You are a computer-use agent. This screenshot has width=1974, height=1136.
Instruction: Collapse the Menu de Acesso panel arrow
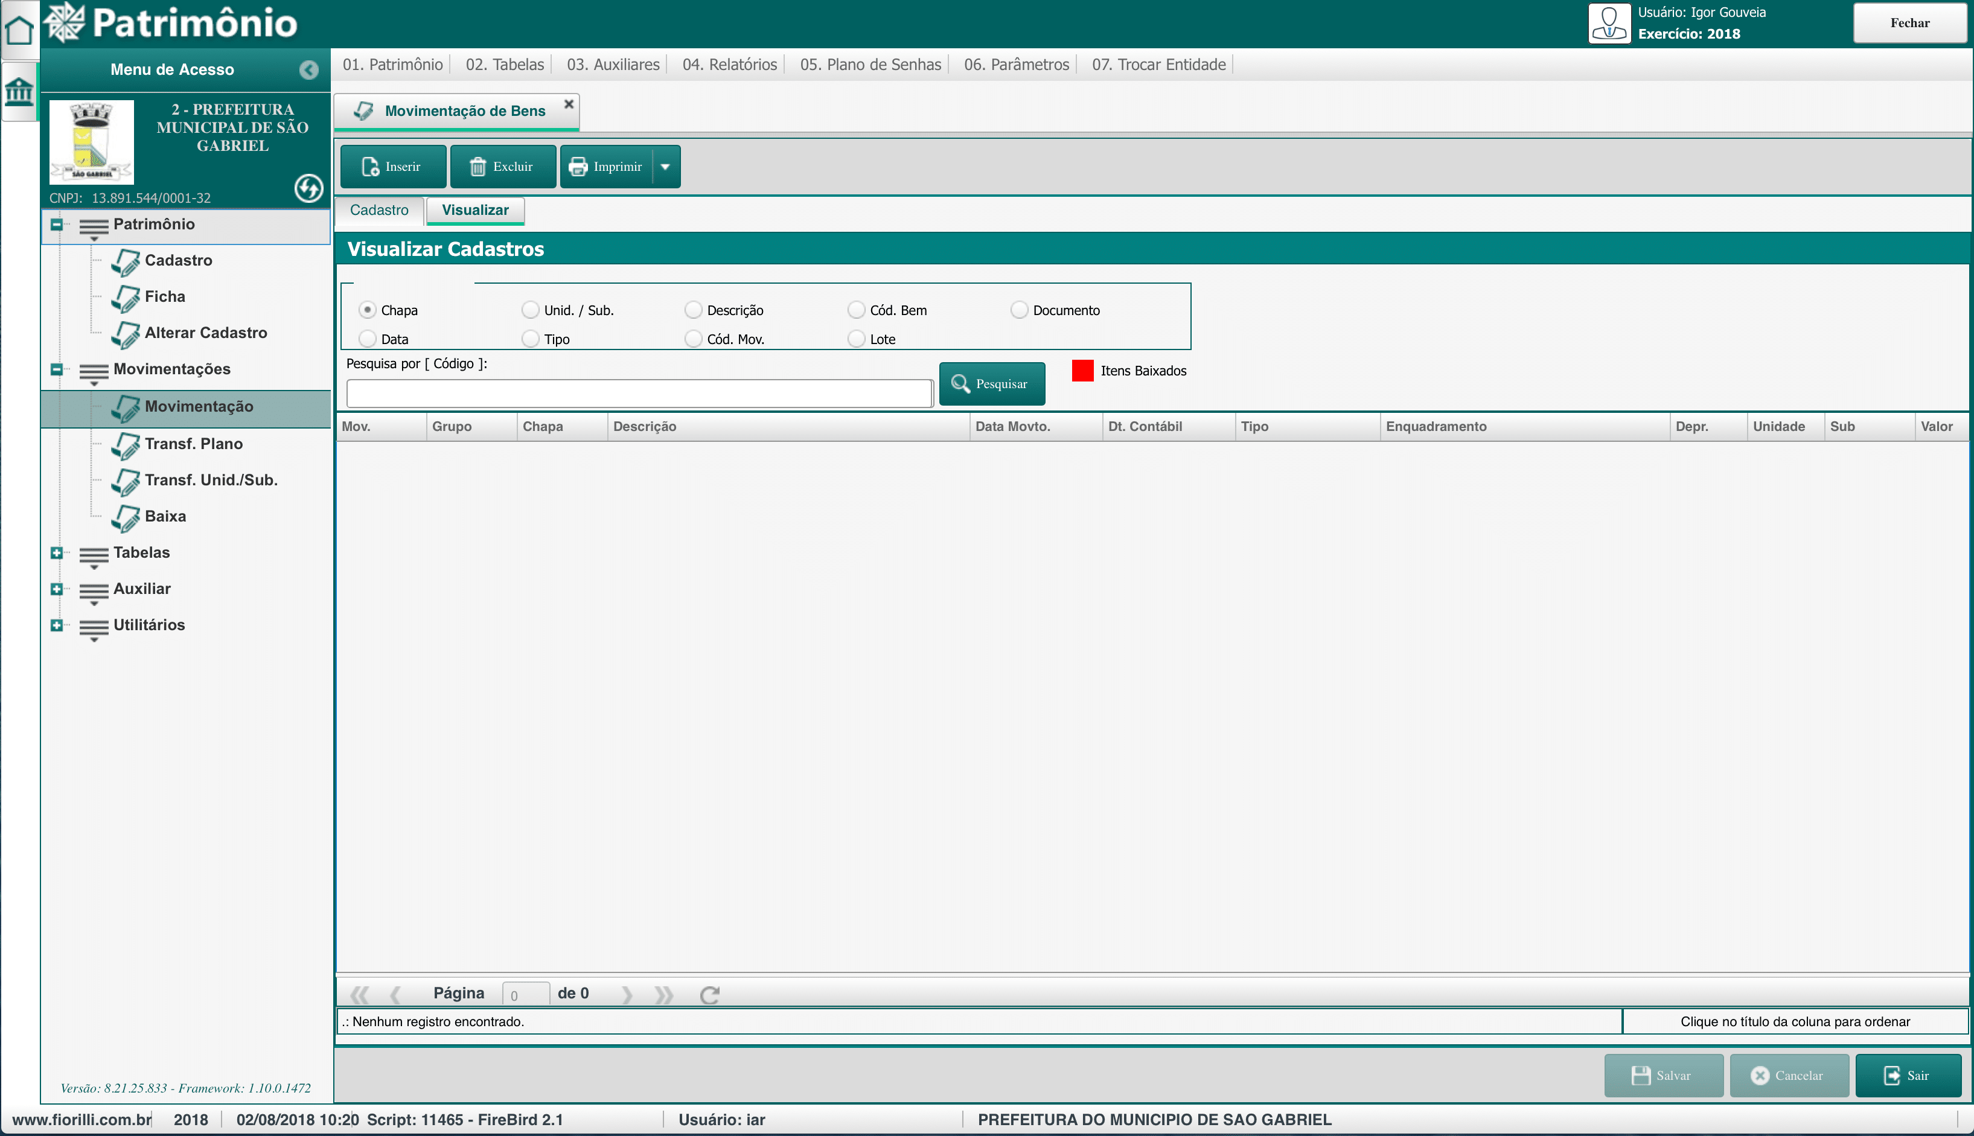pyautogui.click(x=309, y=70)
